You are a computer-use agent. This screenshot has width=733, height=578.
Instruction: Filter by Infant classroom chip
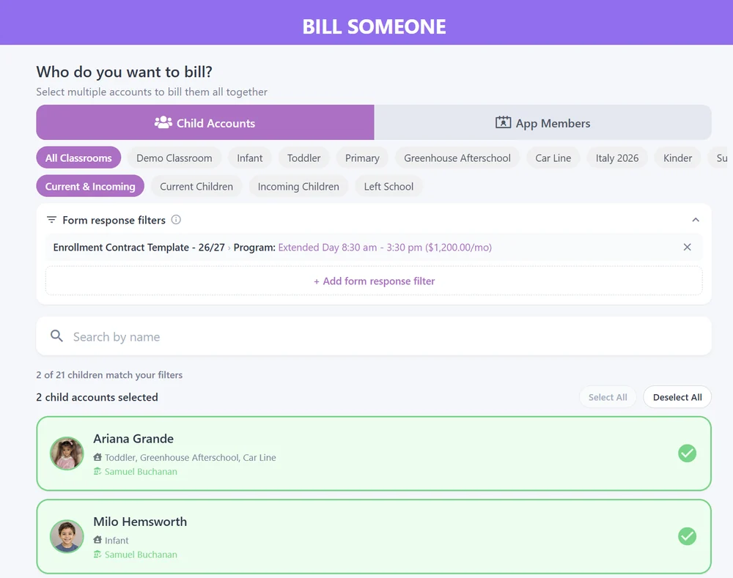[250, 158]
